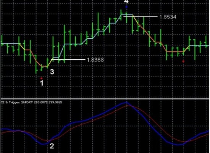Click the red dot below the right-side lows
The width and height of the screenshot is (210, 153).
click(x=183, y=62)
